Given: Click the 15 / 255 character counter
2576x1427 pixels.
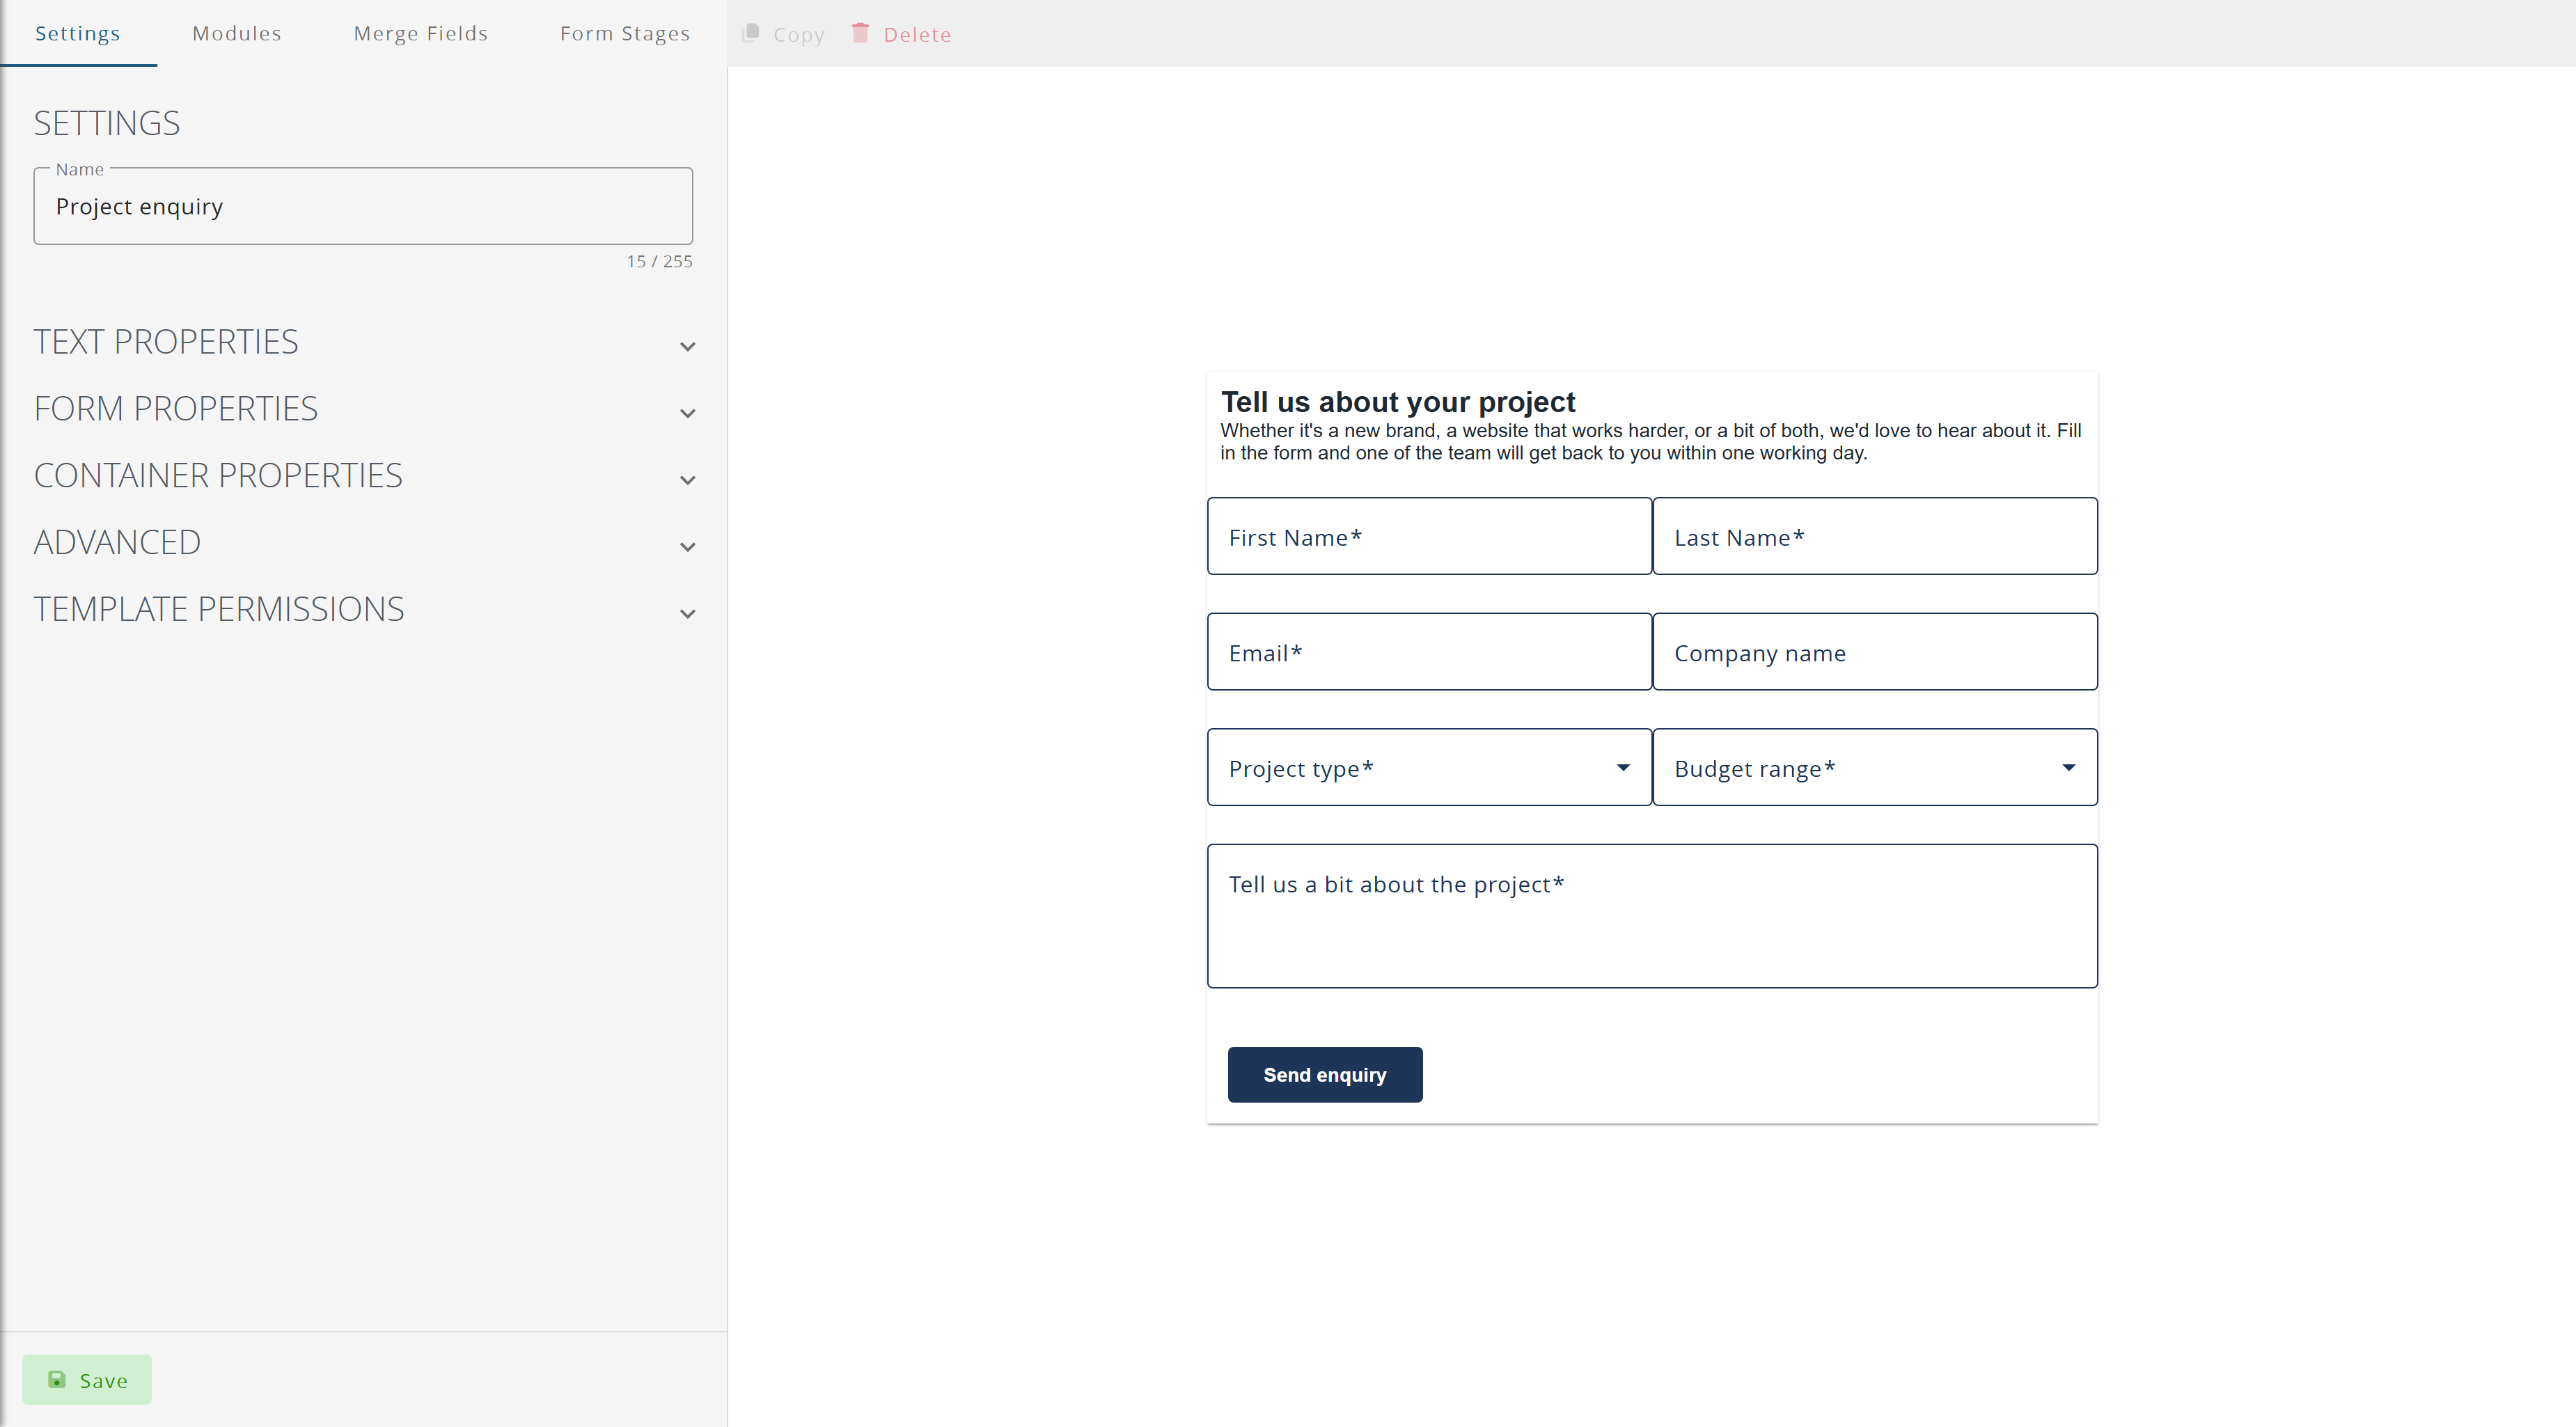Looking at the screenshot, I should pos(659,261).
